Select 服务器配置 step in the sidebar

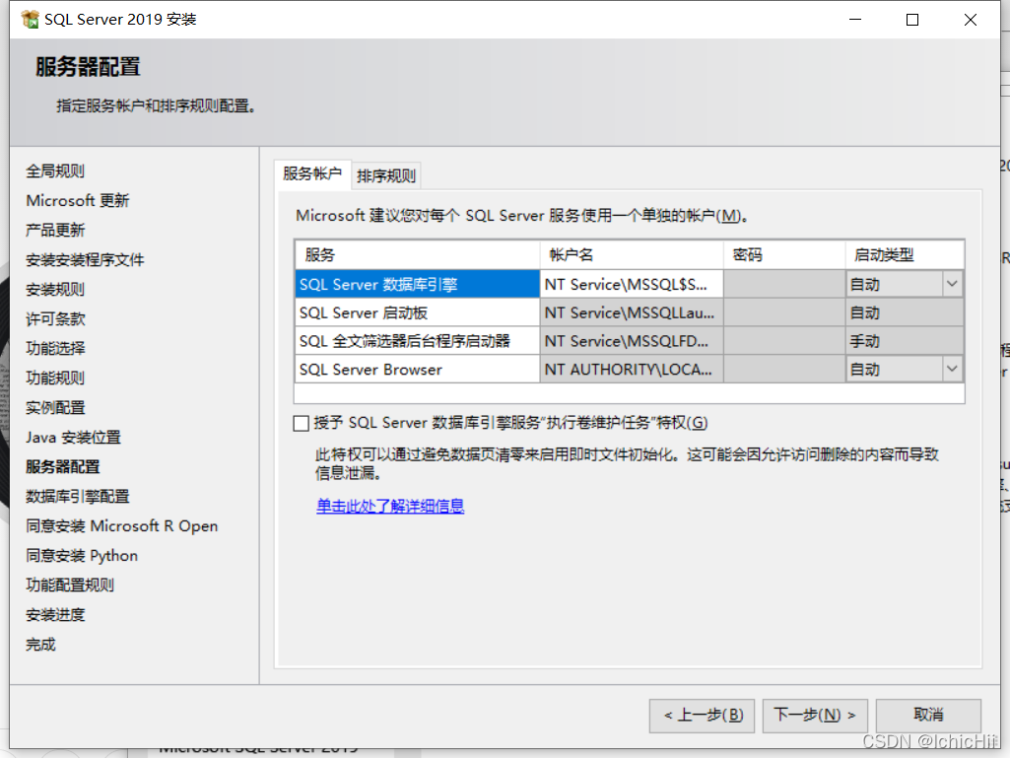point(63,467)
